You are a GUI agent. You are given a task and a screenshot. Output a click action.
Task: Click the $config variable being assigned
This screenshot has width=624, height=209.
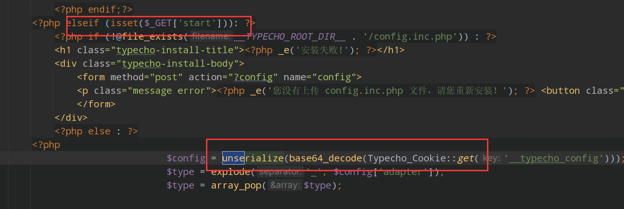coord(186,158)
